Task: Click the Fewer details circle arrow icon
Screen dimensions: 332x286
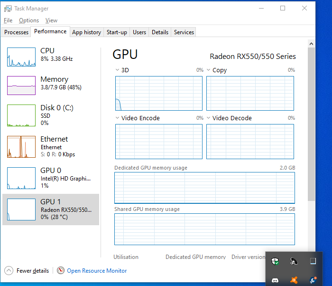Action: (x=9, y=270)
